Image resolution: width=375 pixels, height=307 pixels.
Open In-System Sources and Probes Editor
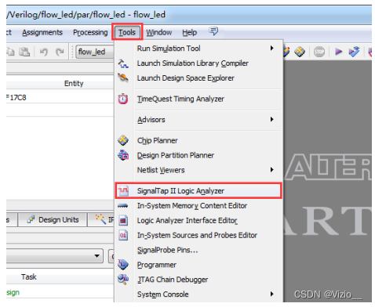(198, 235)
